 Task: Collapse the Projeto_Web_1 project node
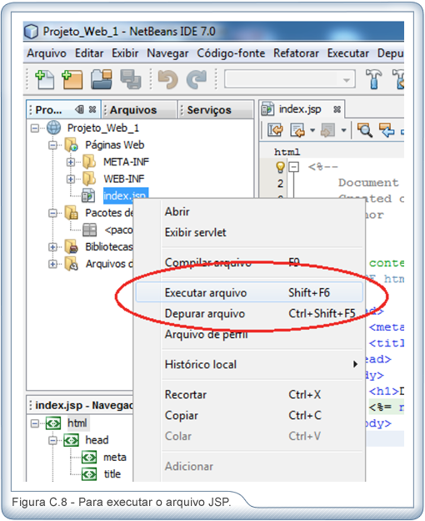[x=35, y=129]
